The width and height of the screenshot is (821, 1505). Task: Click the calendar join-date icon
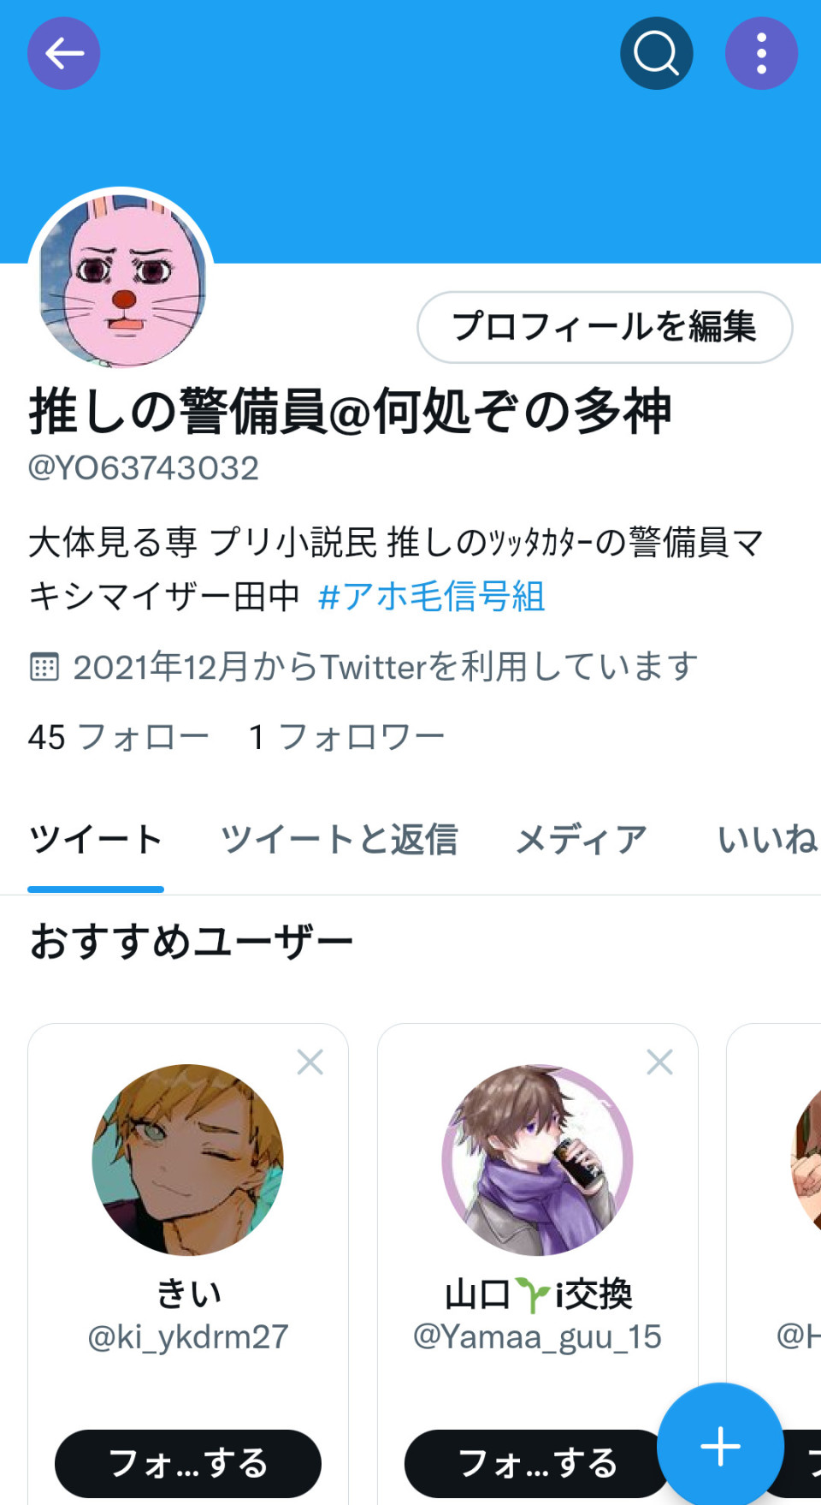44,666
